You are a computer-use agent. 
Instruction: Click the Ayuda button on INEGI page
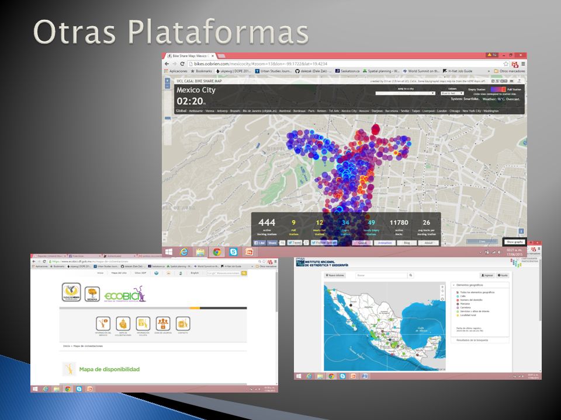[x=503, y=275]
